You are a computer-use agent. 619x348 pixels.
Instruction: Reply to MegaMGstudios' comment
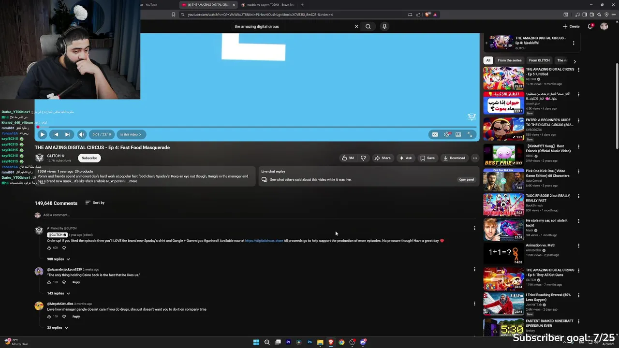[x=76, y=317]
